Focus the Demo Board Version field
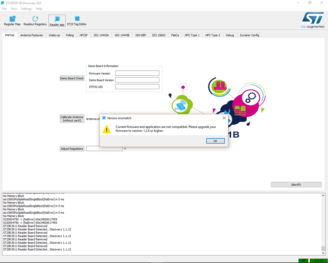This screenshot has width=328, height=263. (137, 80)
